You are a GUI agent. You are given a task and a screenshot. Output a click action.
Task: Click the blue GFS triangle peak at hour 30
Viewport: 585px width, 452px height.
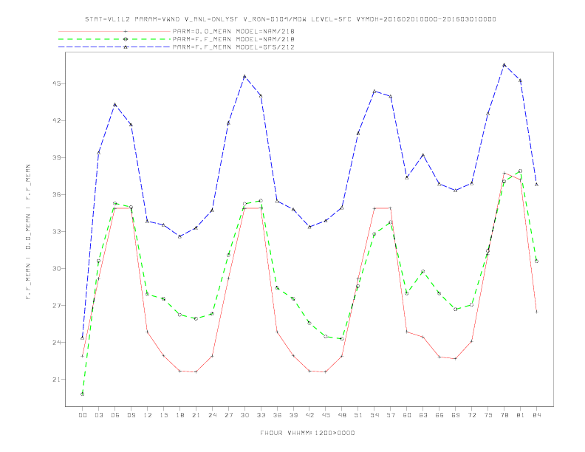(x=244, y=76)
